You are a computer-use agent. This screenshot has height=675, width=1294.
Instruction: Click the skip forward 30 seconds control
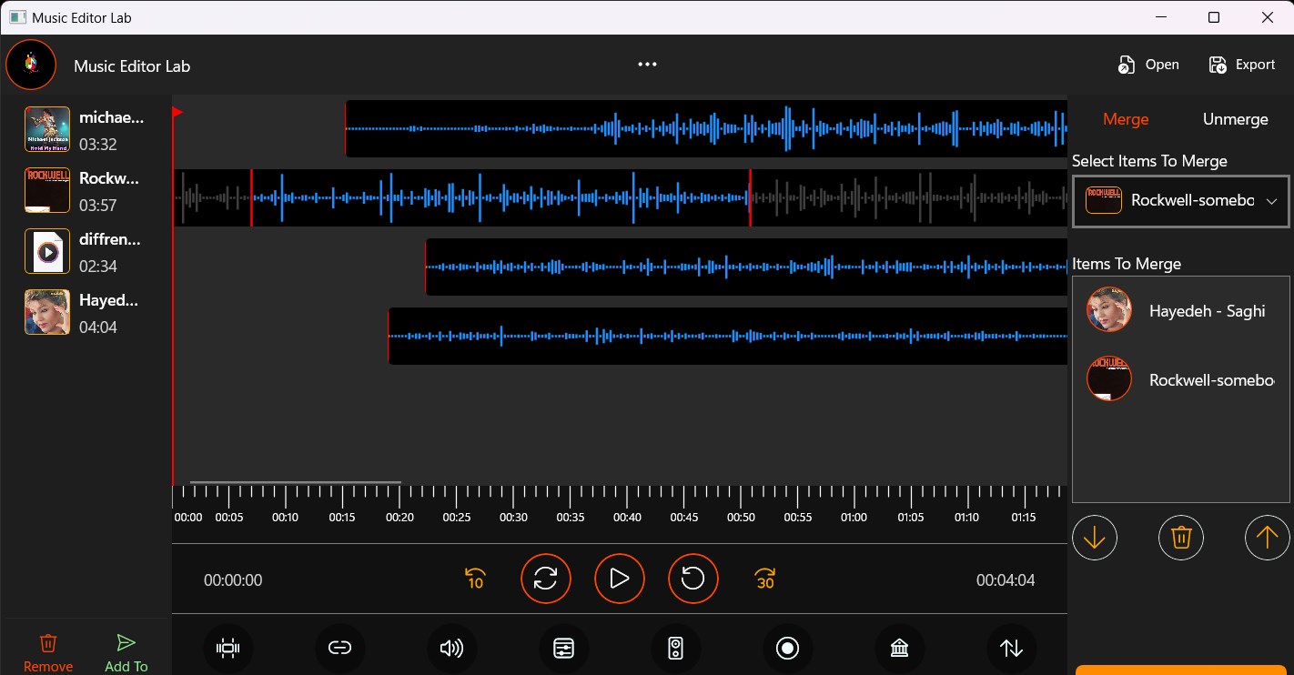[x=764, y=579]
